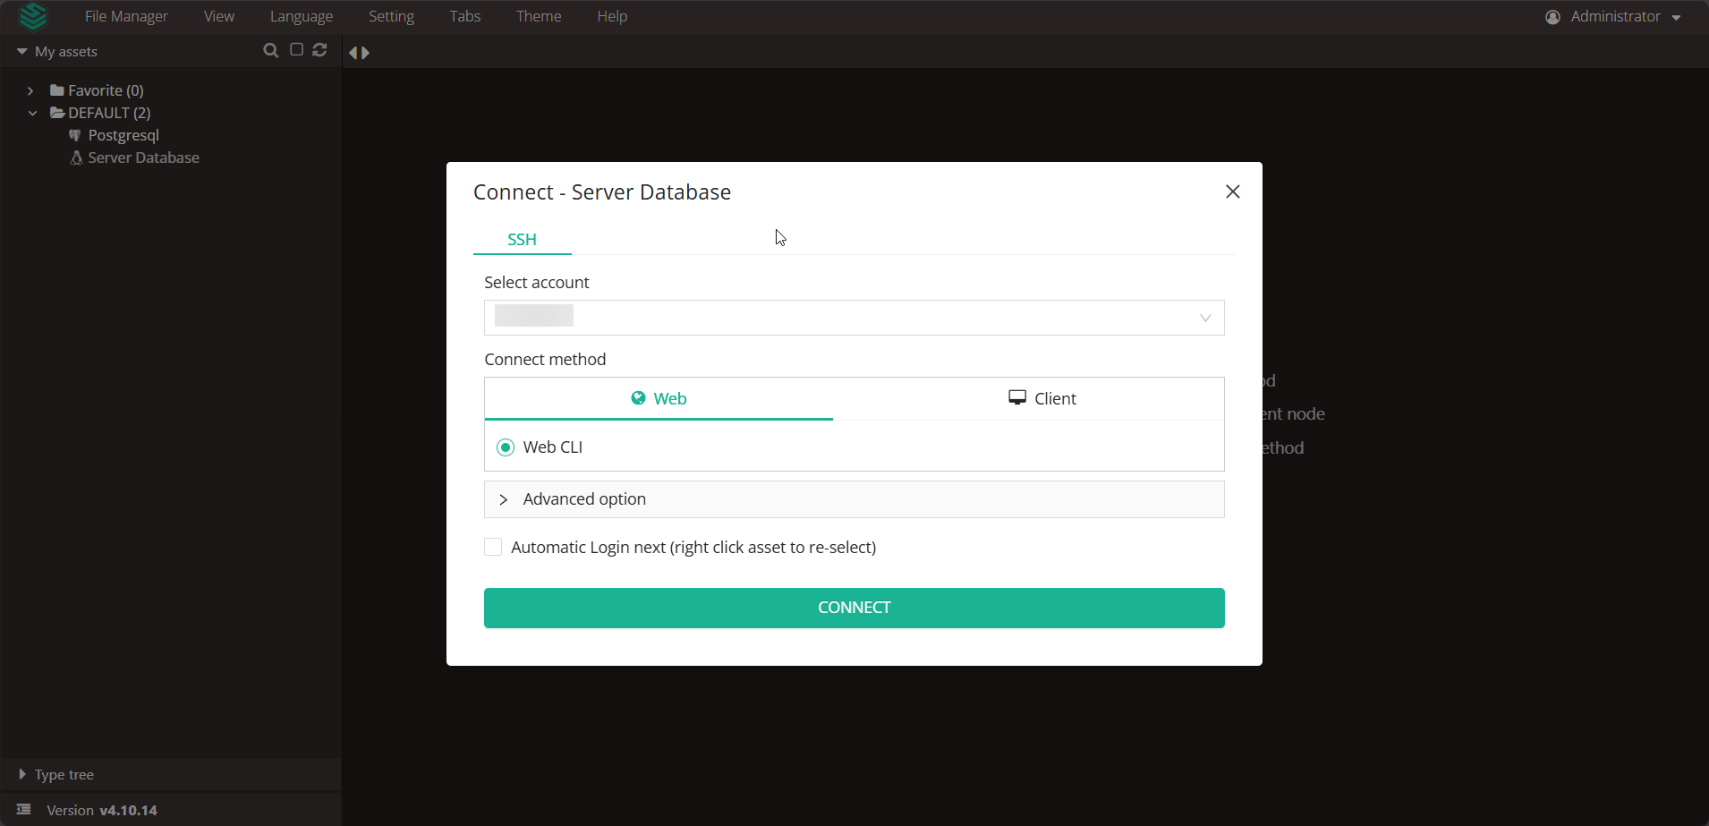Switch to the SSH tab in the dialog
1709x826 pixels.
click(x=522, y=239)
